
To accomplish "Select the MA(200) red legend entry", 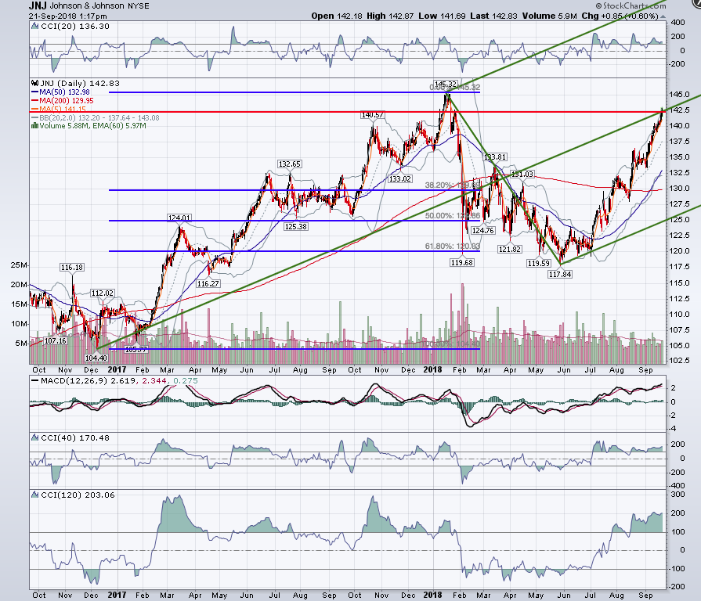I will pos(63,101).
